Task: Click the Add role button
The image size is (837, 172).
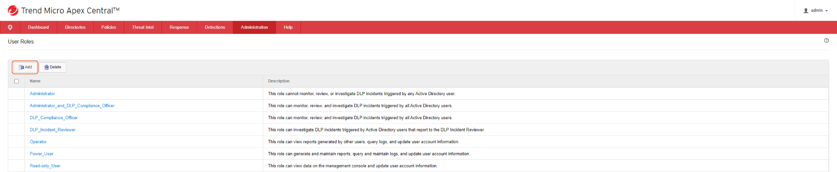Action: tap(25, 67)
